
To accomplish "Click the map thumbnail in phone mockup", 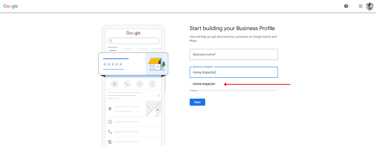I will (x=153, y=109).
